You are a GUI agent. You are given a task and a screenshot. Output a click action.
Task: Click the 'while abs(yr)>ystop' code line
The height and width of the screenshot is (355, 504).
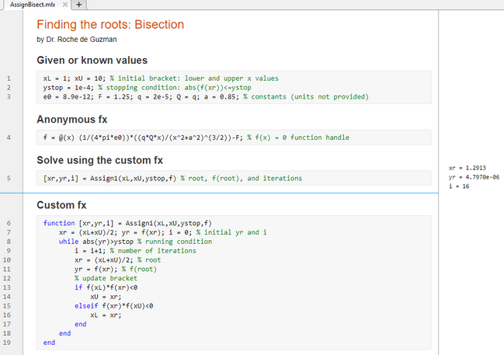click(109, 242)
